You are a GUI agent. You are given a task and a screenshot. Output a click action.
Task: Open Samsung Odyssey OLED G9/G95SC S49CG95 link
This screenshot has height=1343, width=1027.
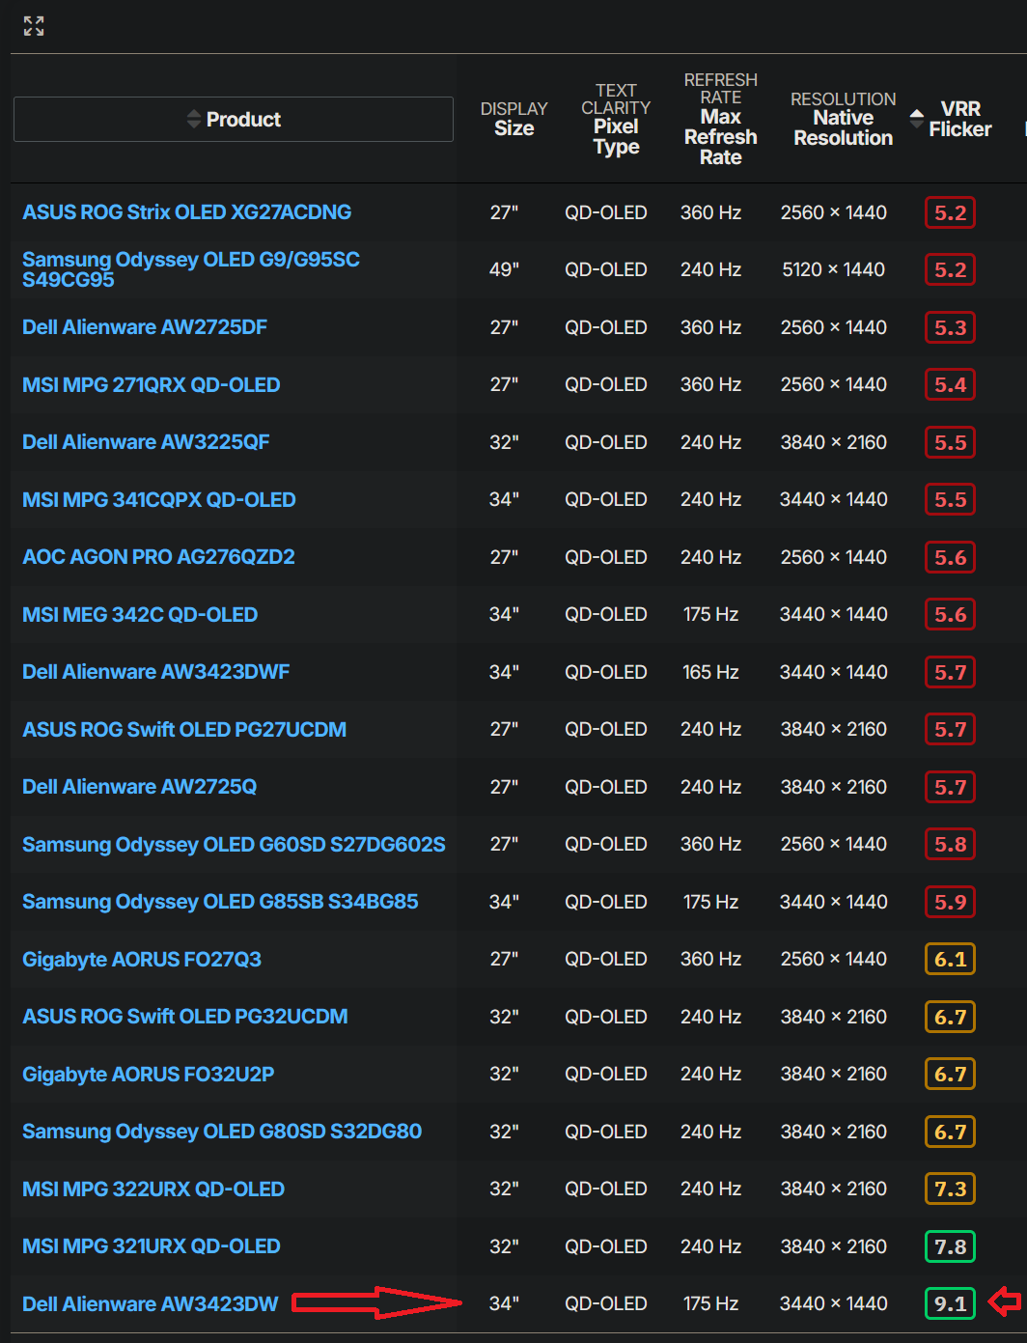point(191,269)
